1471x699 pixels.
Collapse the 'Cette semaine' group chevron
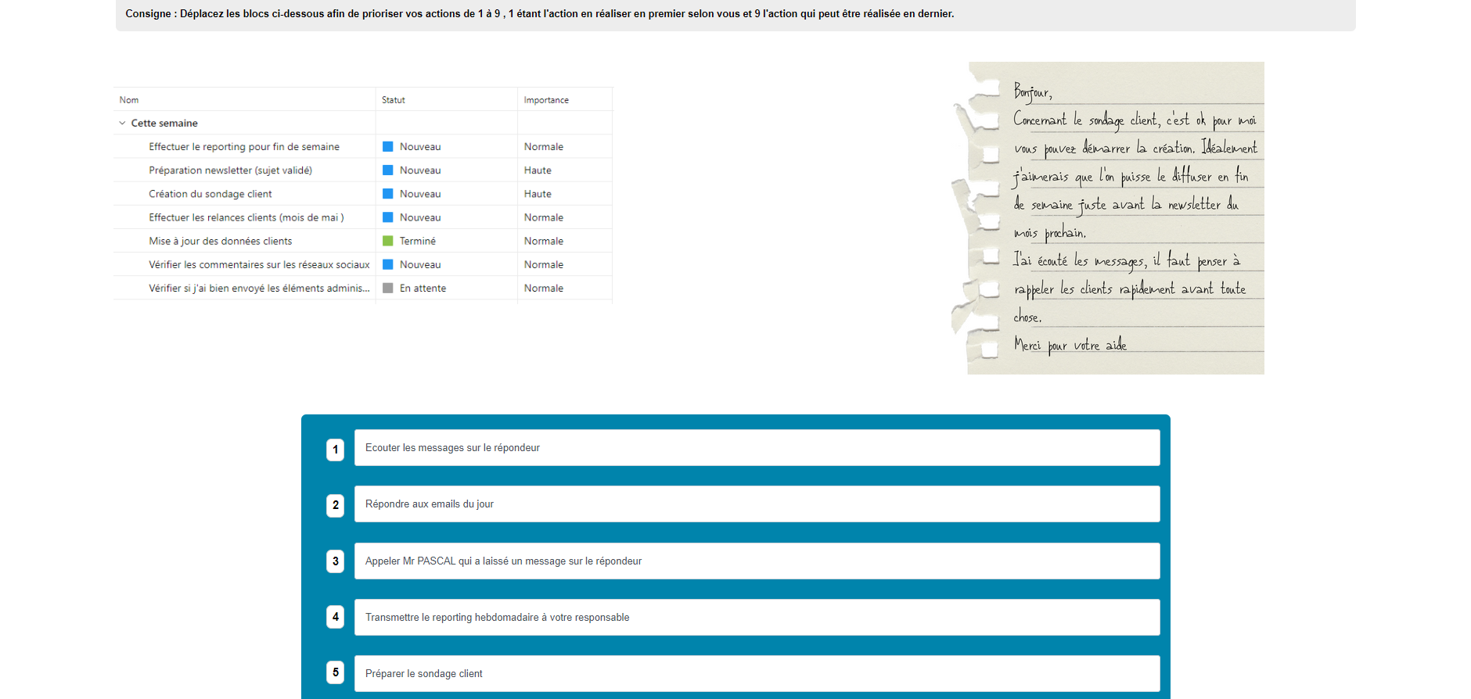pyautogui.click(x=122, y=123)
